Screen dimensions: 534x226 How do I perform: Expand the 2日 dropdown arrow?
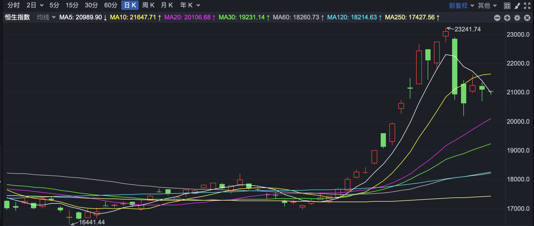click(x=41, y=6)
